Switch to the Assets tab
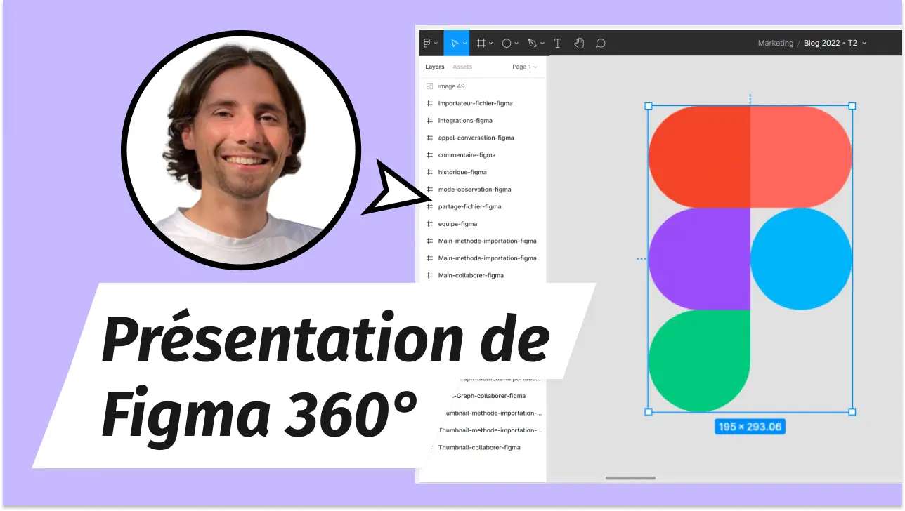Image resolution: width=905 pixels, height=511 pixels. (x=462, y=67)
